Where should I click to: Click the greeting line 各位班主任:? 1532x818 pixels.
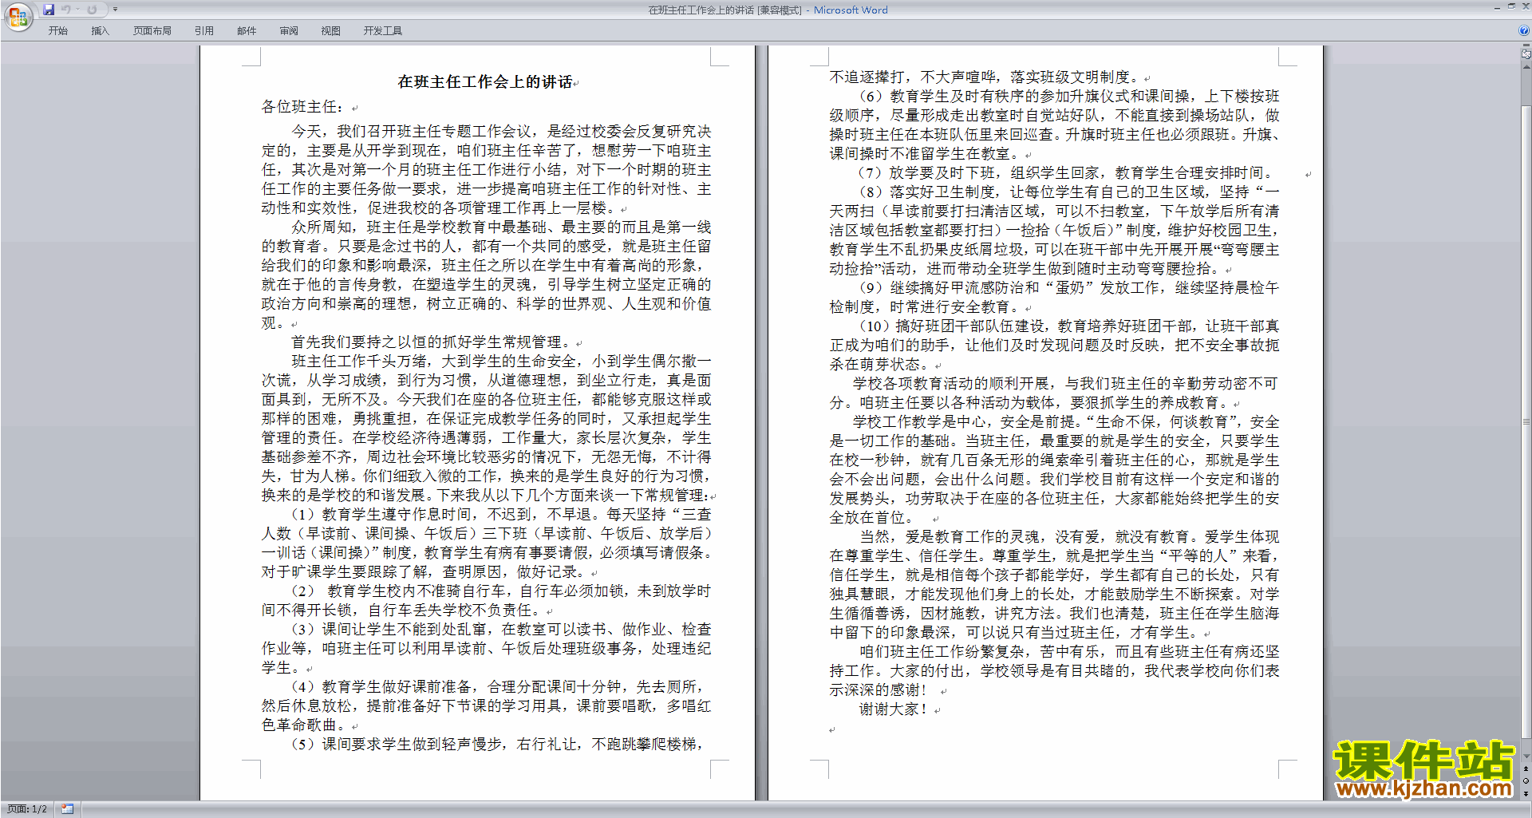pos(303,107)
